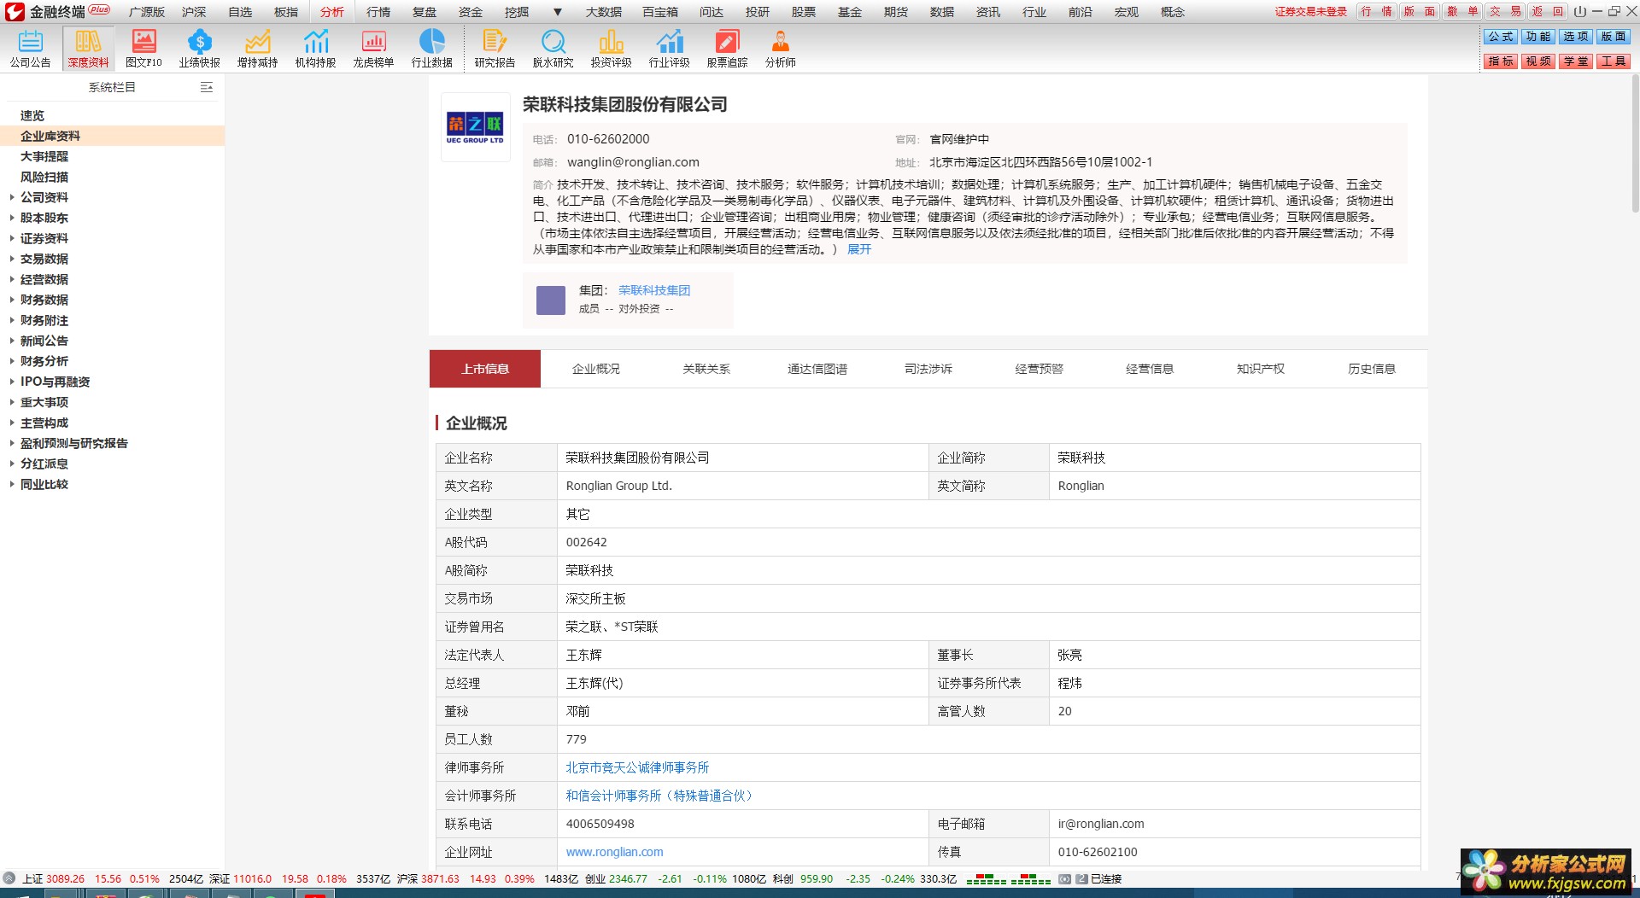Open the 行业评级 toolbar icon
Image resolution: width=1640 pixels, height=898 pixels.
coord(669,49)
